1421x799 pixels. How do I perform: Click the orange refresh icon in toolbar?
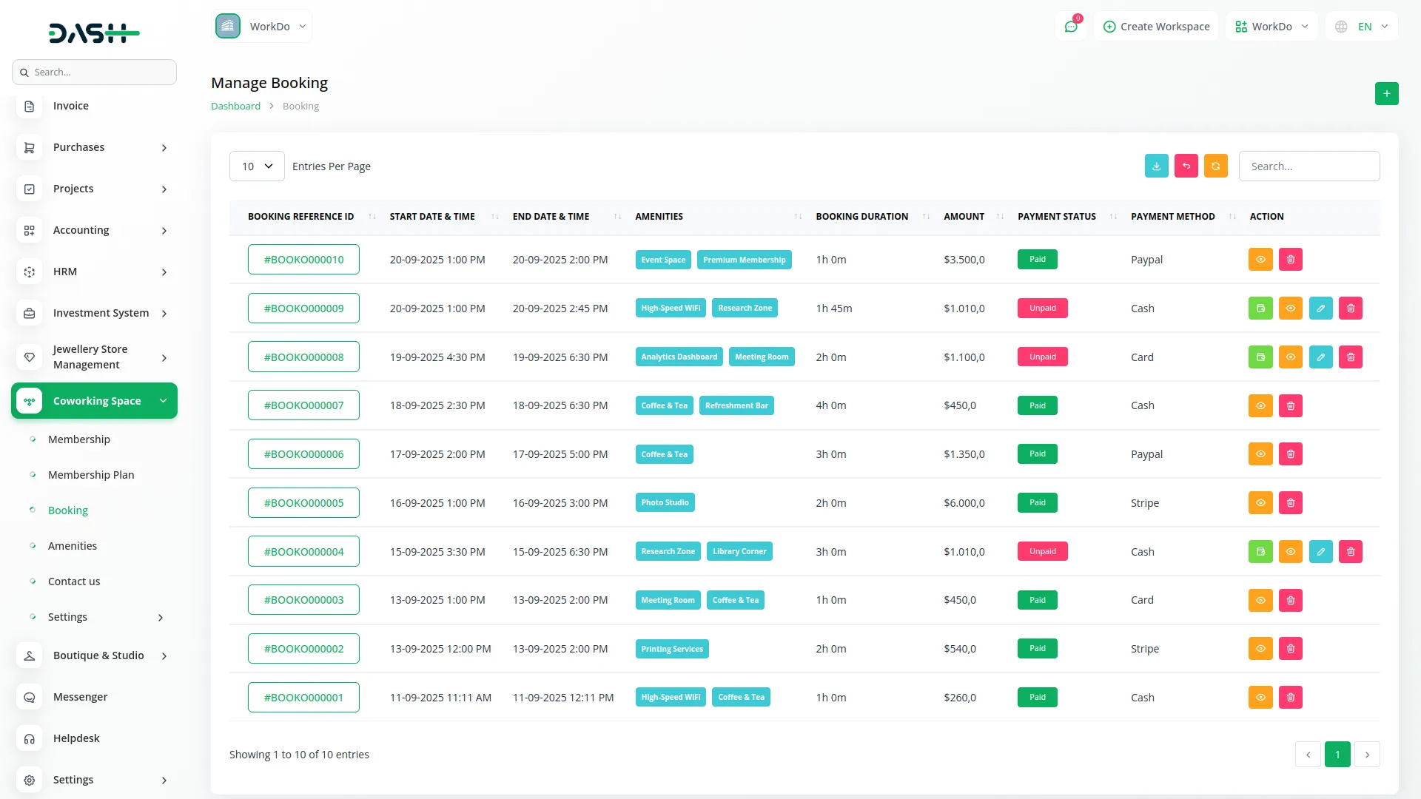tap(1215, 166)
